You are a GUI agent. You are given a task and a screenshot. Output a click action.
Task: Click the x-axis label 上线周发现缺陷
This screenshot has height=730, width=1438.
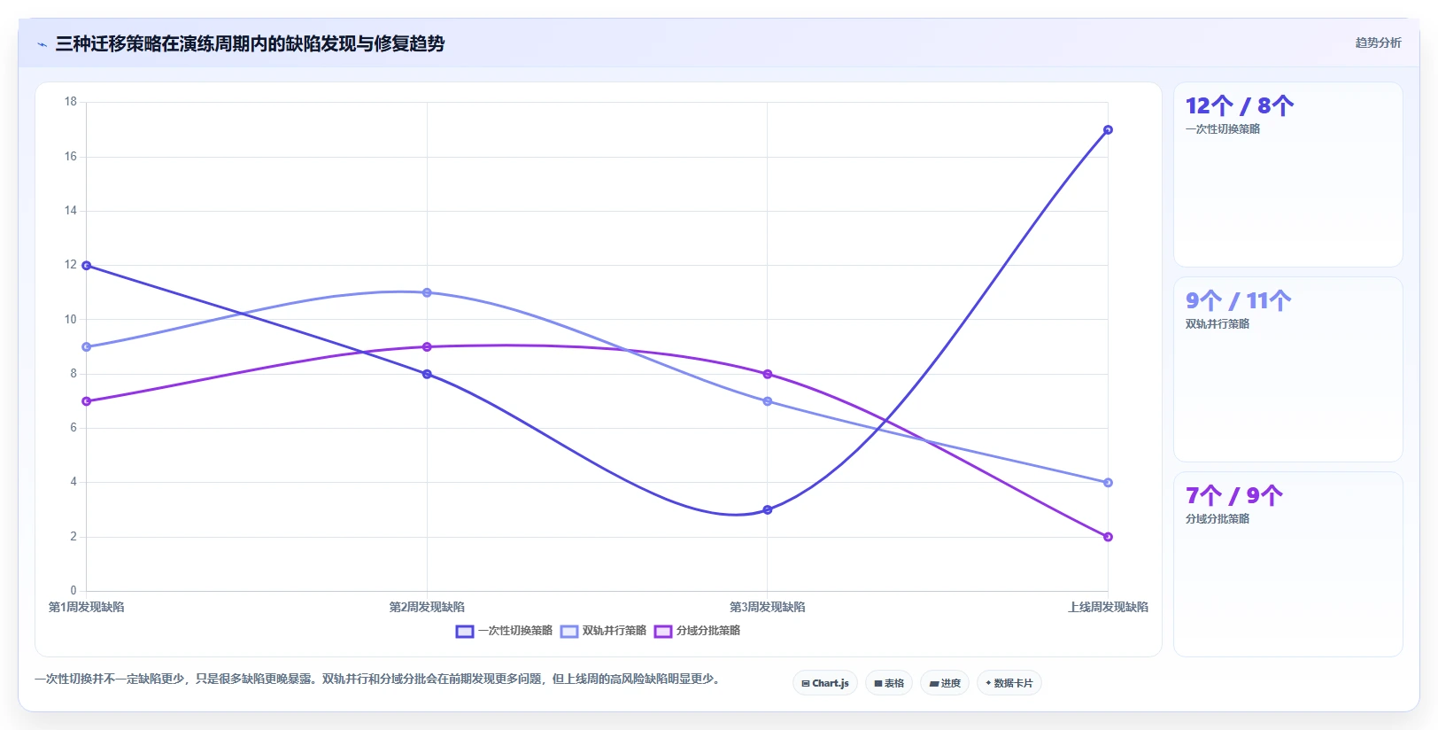(1108, 607)
